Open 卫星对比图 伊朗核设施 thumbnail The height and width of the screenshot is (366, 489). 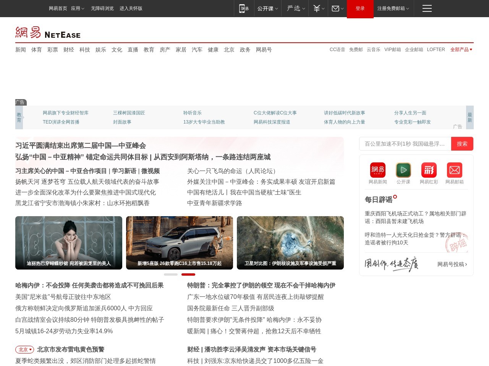click(x=290, y=243)
